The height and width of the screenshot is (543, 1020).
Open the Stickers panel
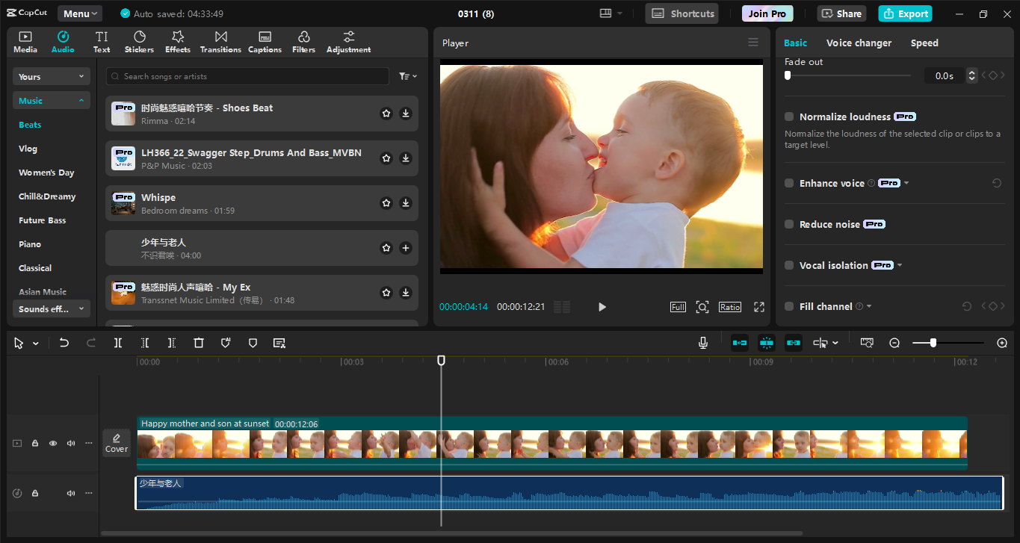point(139,42)
